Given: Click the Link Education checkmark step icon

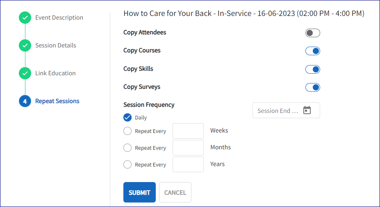Looking at the screenshot, I should pyautogui.click(x=25, y=74).
